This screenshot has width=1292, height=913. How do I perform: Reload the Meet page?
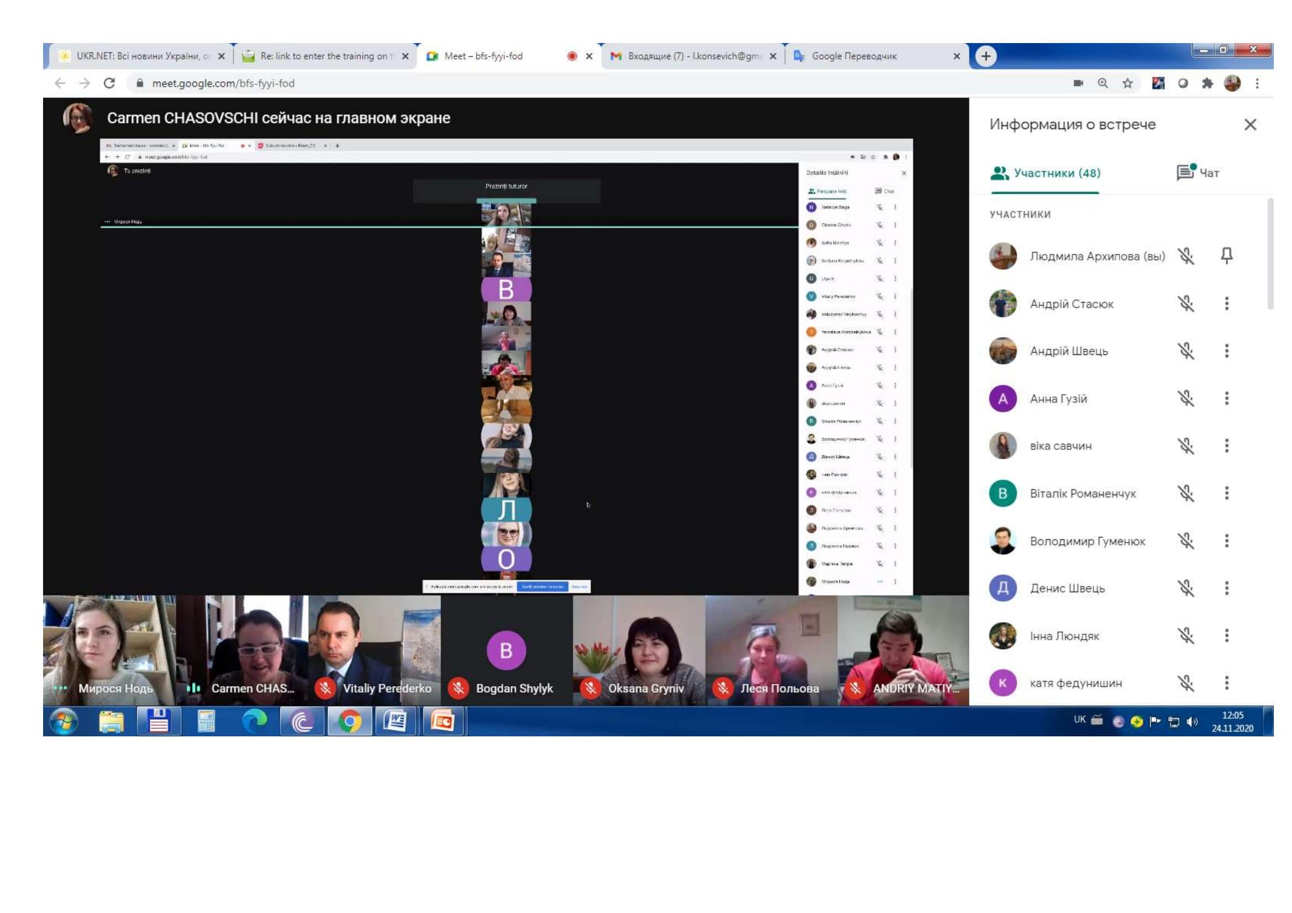(x=109, y=83)
